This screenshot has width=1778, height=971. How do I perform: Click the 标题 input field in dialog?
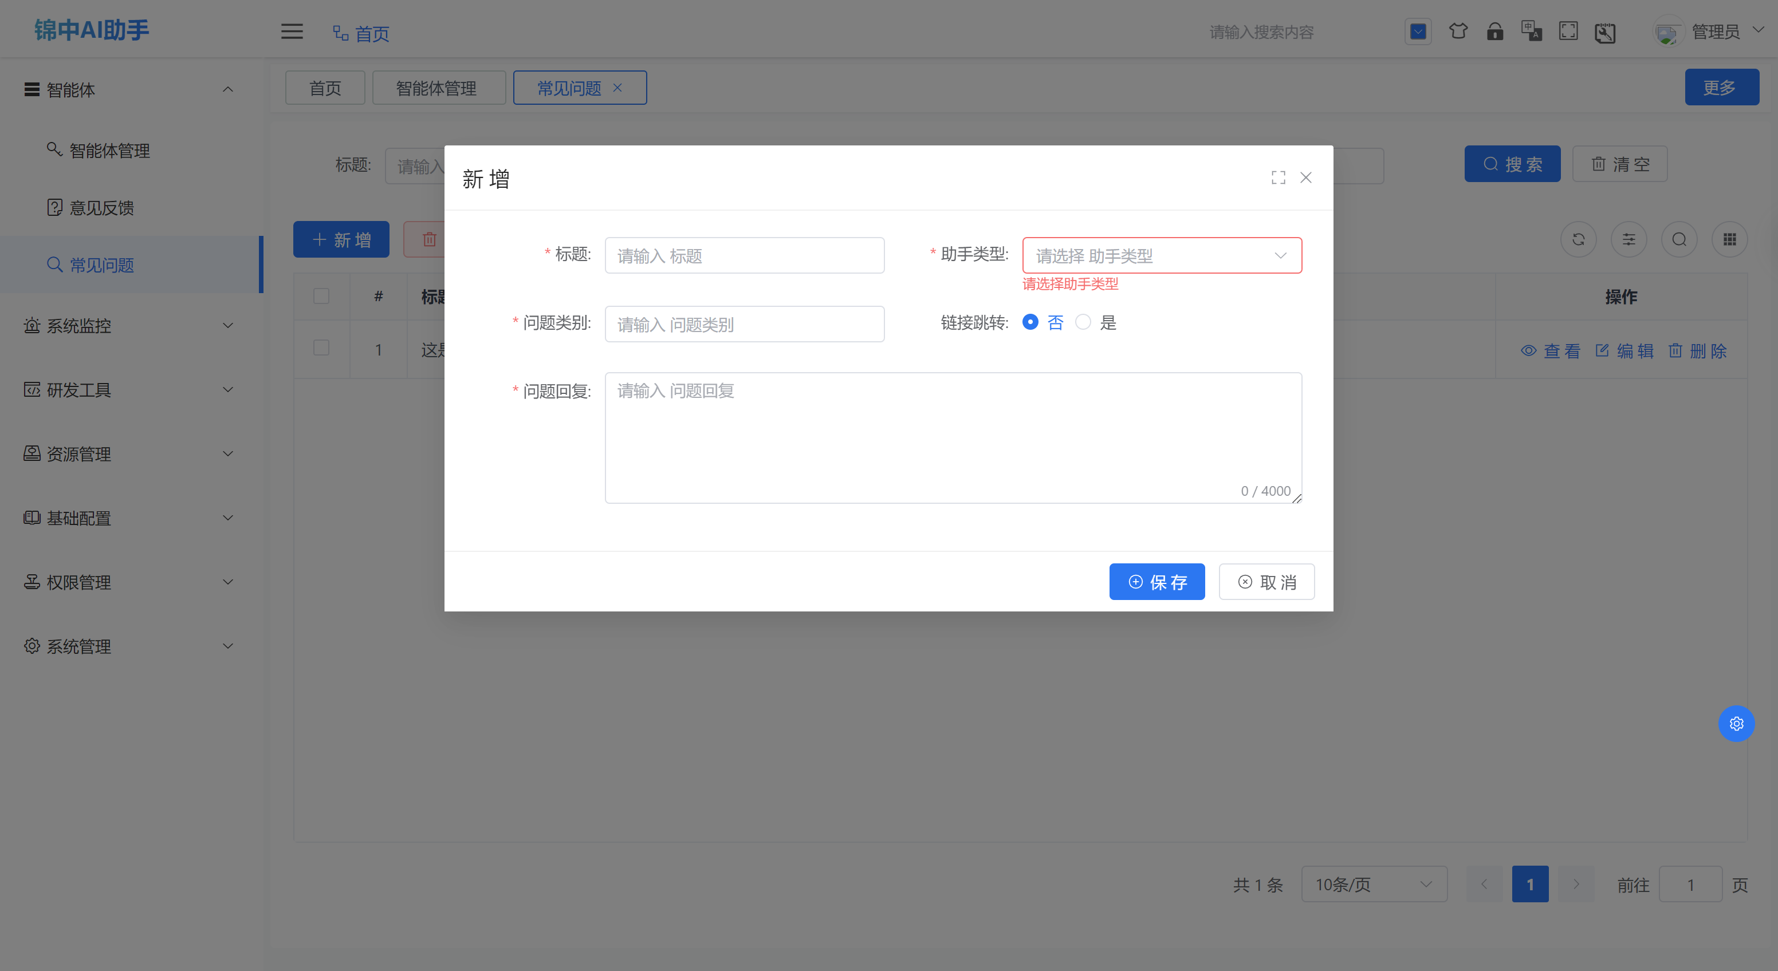[744, 256]
